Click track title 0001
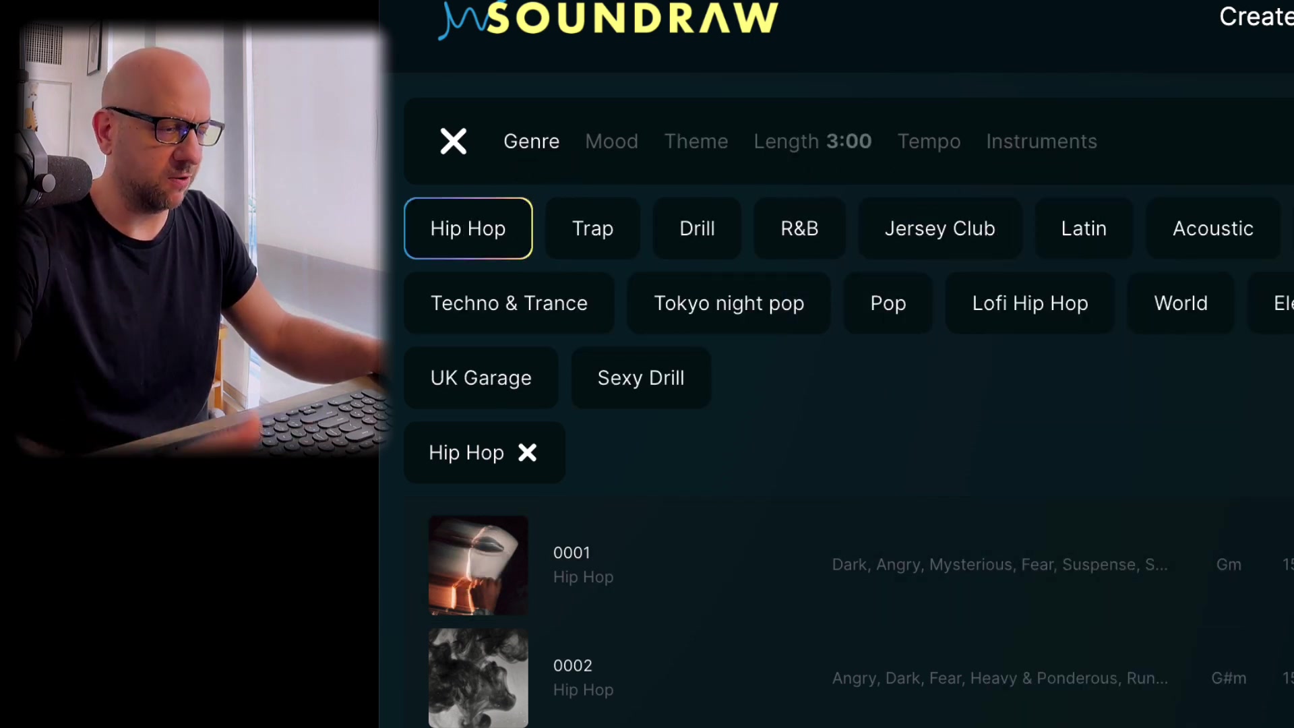 click(572, 553)
